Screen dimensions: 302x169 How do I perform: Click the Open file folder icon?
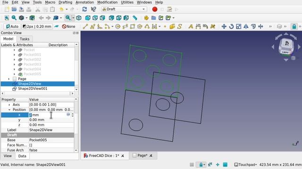coord(14,9)
